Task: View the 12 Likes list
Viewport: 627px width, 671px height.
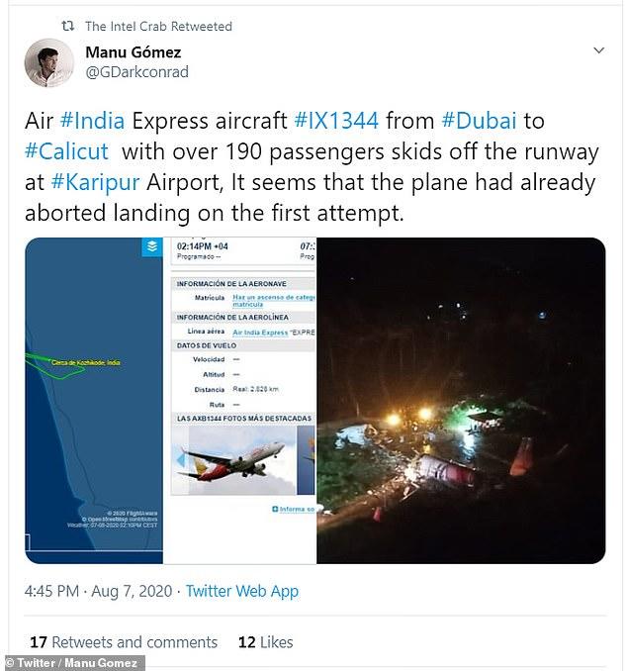Action: pos(266,642)
